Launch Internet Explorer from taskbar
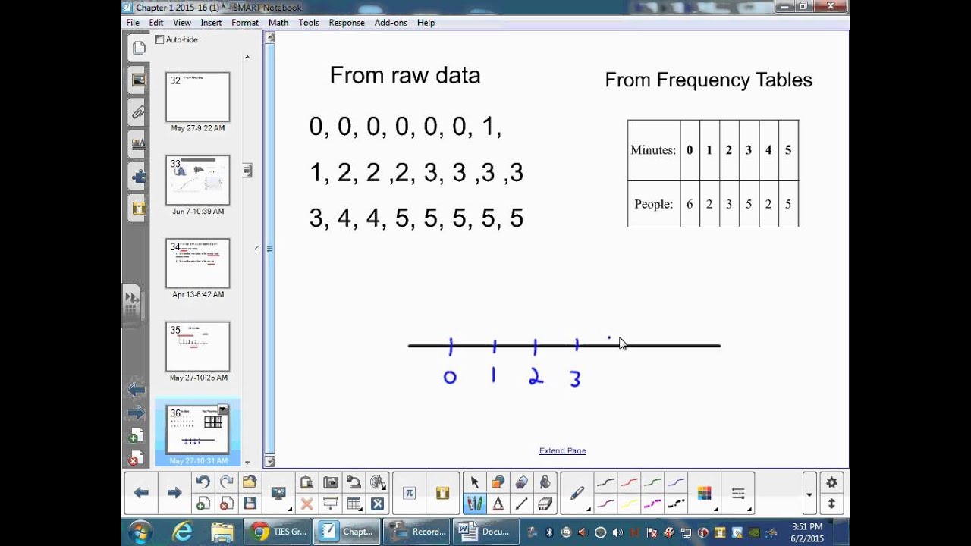Image resolution: width=971 pixels, height=546 pixels. (x=183, y=532)
